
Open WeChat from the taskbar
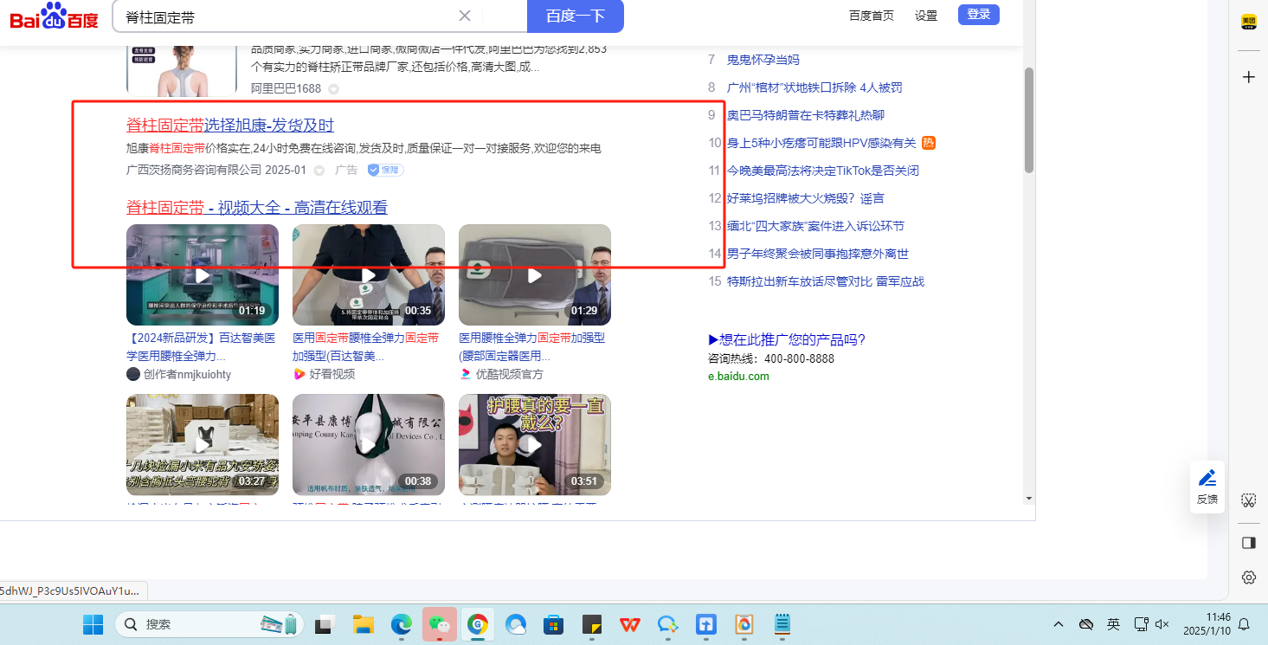(x=440, y=623)
